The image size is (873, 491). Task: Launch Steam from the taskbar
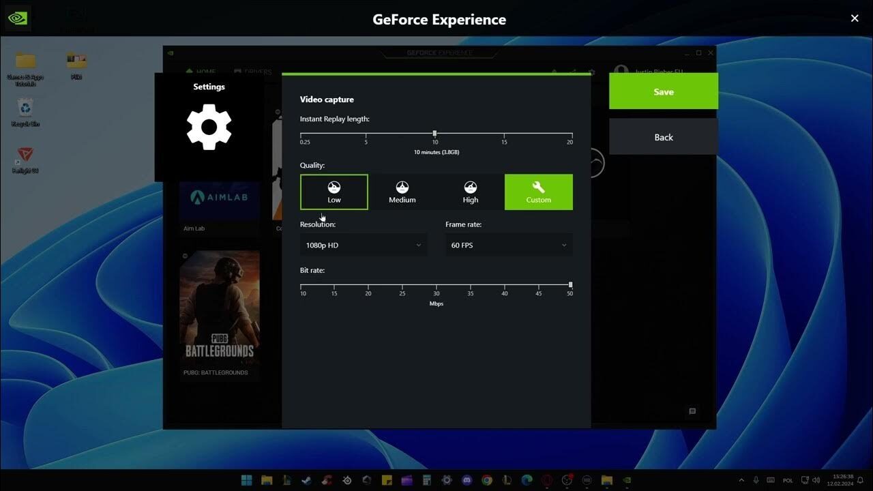306,481
